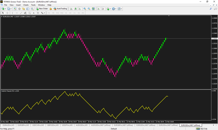Tile chart windows using grid icon
This screenshot has width=218, height=130.
93,9
